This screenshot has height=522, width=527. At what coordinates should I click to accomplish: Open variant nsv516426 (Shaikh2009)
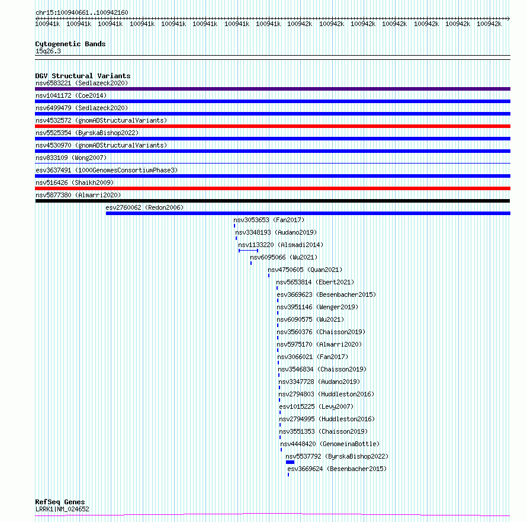tap(75, 182)
